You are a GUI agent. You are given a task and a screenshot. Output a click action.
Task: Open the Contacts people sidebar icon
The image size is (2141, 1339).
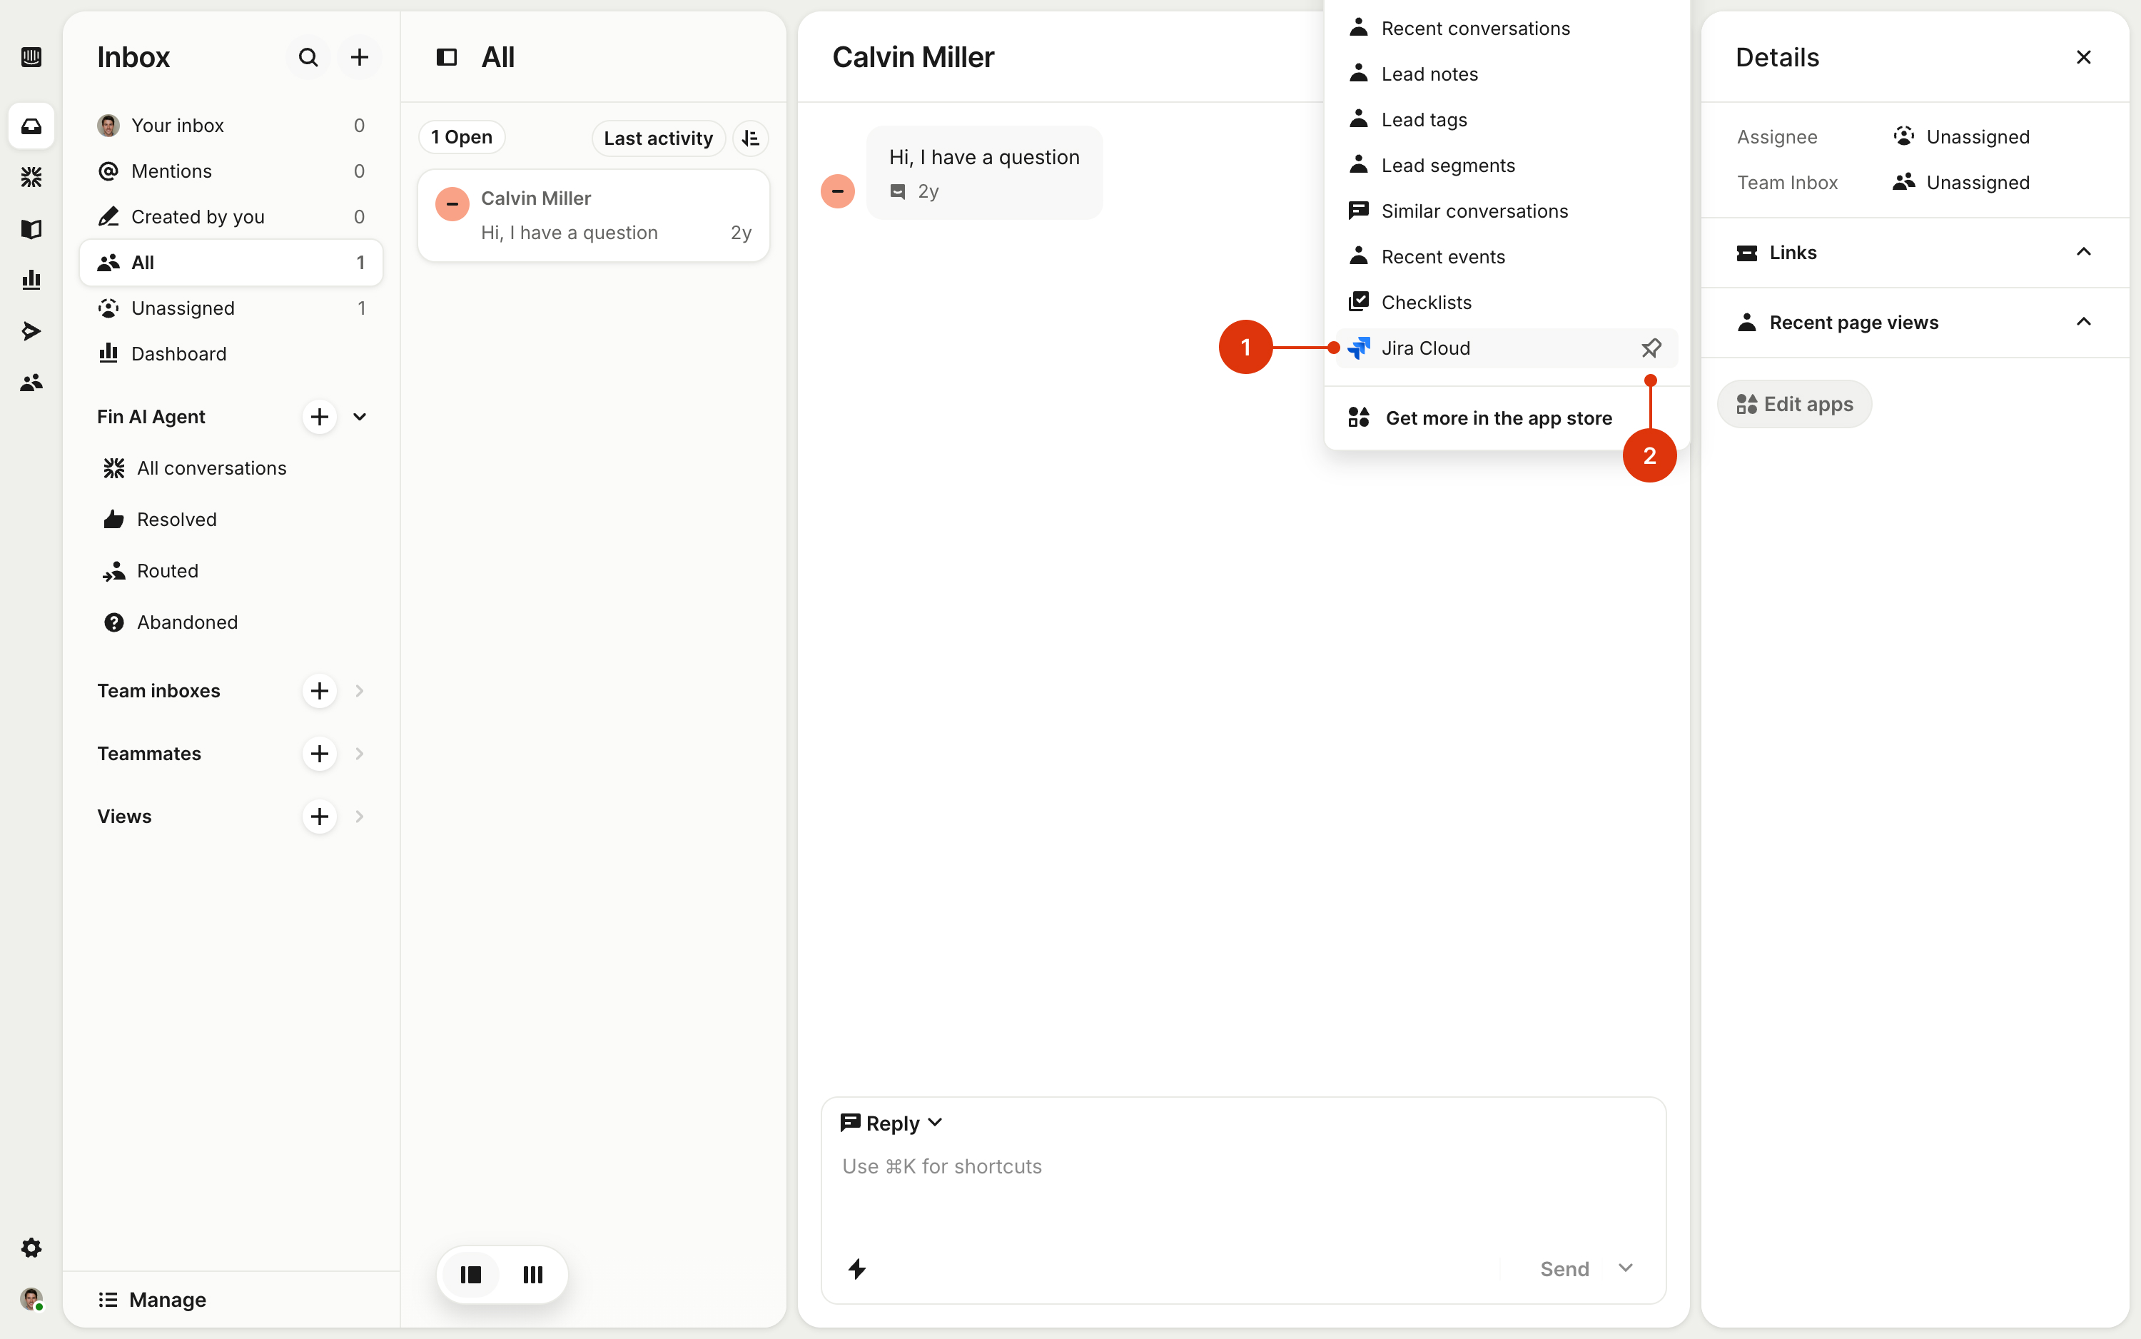(x=31, y=383)
